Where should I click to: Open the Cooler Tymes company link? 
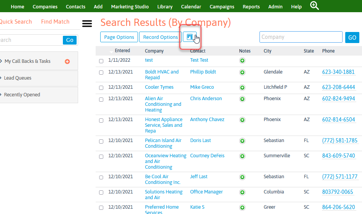(x=159, y=87)
